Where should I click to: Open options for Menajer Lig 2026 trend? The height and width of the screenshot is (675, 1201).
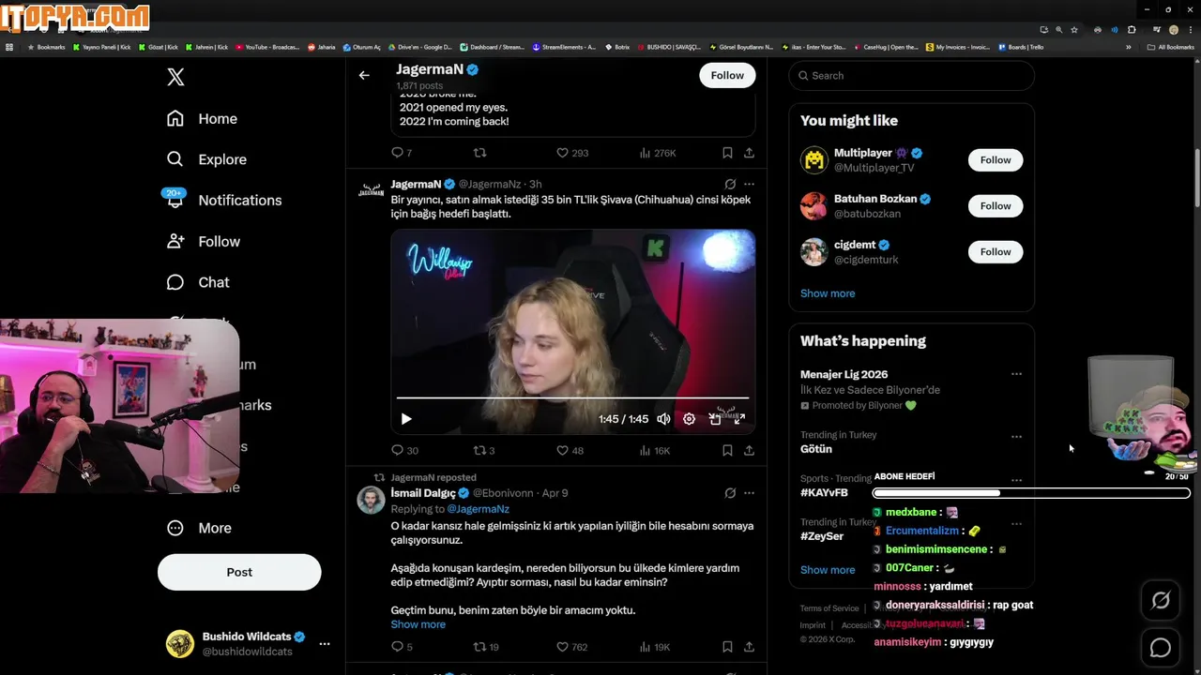pos(1016,374)
